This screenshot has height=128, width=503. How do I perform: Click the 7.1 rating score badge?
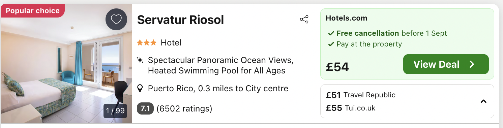145,108
